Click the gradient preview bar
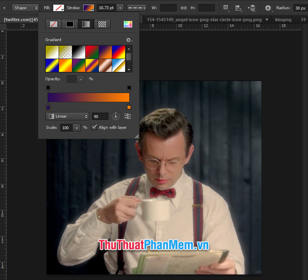Screen dimensions: 308x280 (x=89, y=97)
